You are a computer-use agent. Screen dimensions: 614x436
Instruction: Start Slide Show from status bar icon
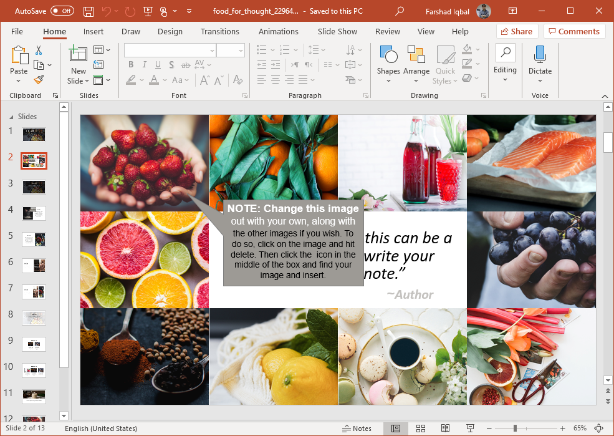click(470, 428)
